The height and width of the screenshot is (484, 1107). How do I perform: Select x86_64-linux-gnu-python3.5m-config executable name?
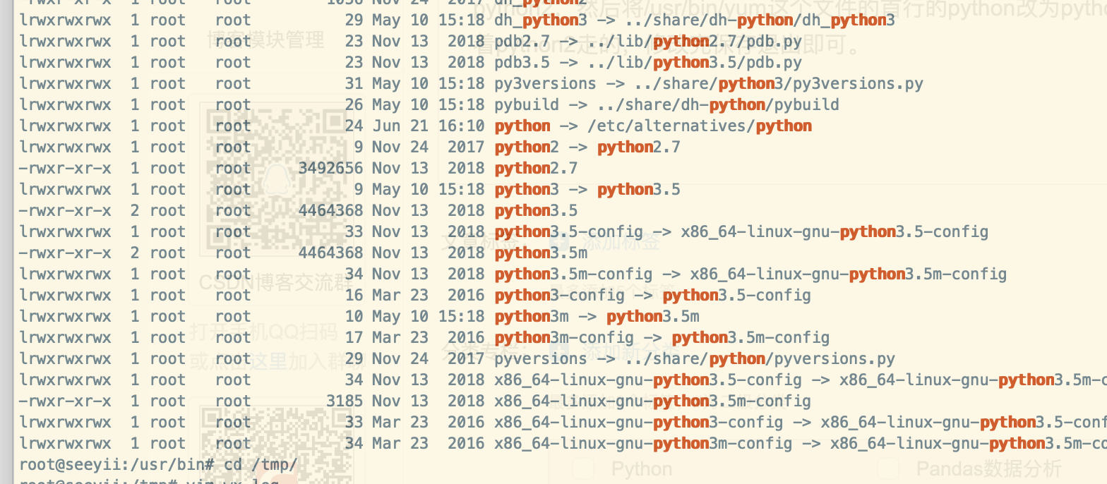click(x=652, y=401)
